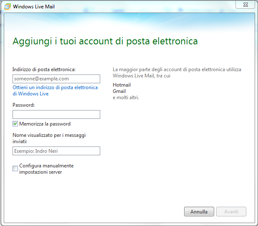
Task: Click the Windows Live Mail title bar text
Action: click(34, 7)
